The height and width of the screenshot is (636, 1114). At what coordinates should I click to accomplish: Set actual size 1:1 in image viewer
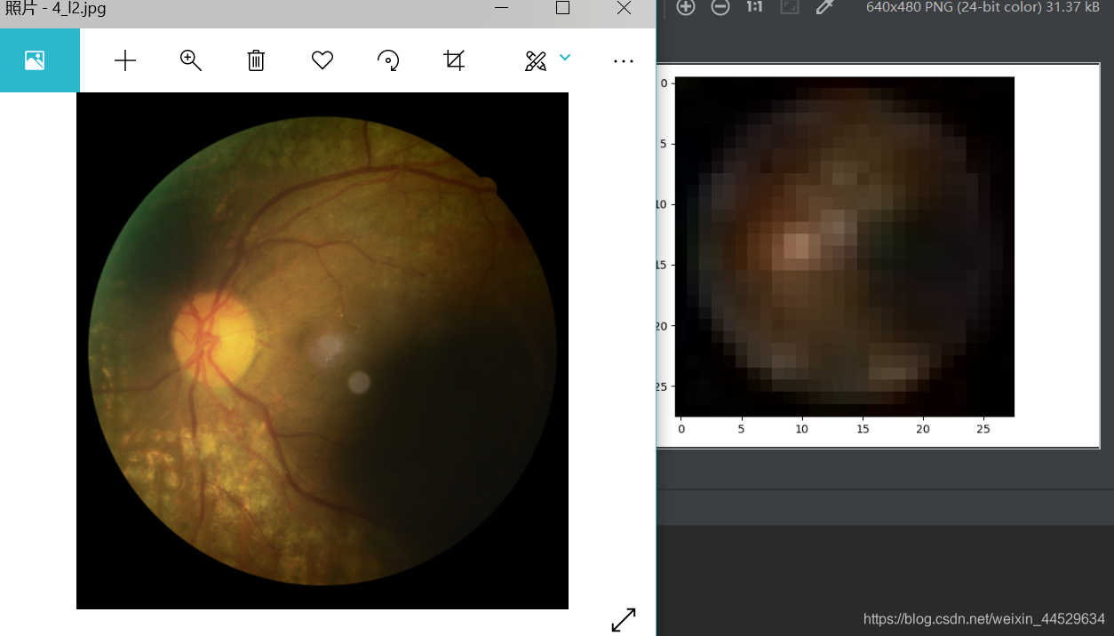click(754, 7)
